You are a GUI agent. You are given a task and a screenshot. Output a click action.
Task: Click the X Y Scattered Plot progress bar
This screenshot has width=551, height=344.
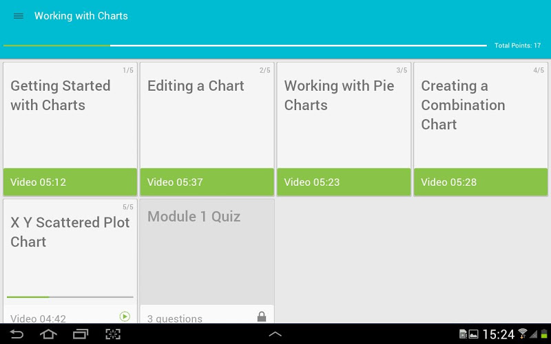[70, 297]
